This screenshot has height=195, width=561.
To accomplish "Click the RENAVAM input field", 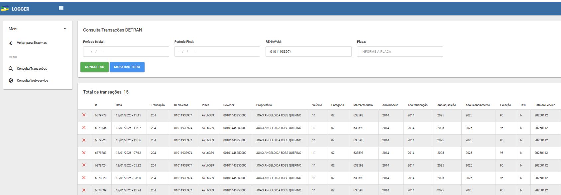I will (x=308, y=52).
